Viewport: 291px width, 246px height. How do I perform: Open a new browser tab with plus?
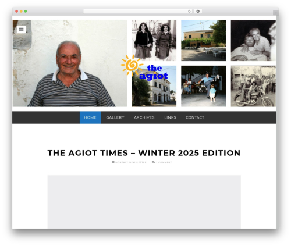pos(276,13)
